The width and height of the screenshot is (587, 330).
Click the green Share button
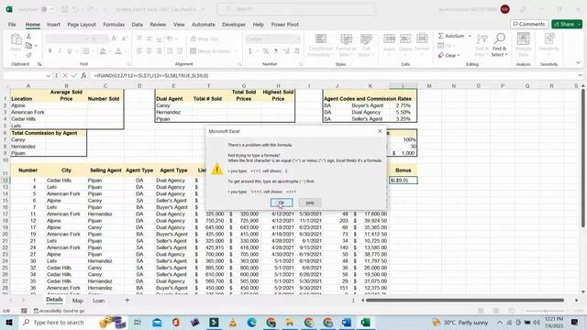[x=567, y=24]
